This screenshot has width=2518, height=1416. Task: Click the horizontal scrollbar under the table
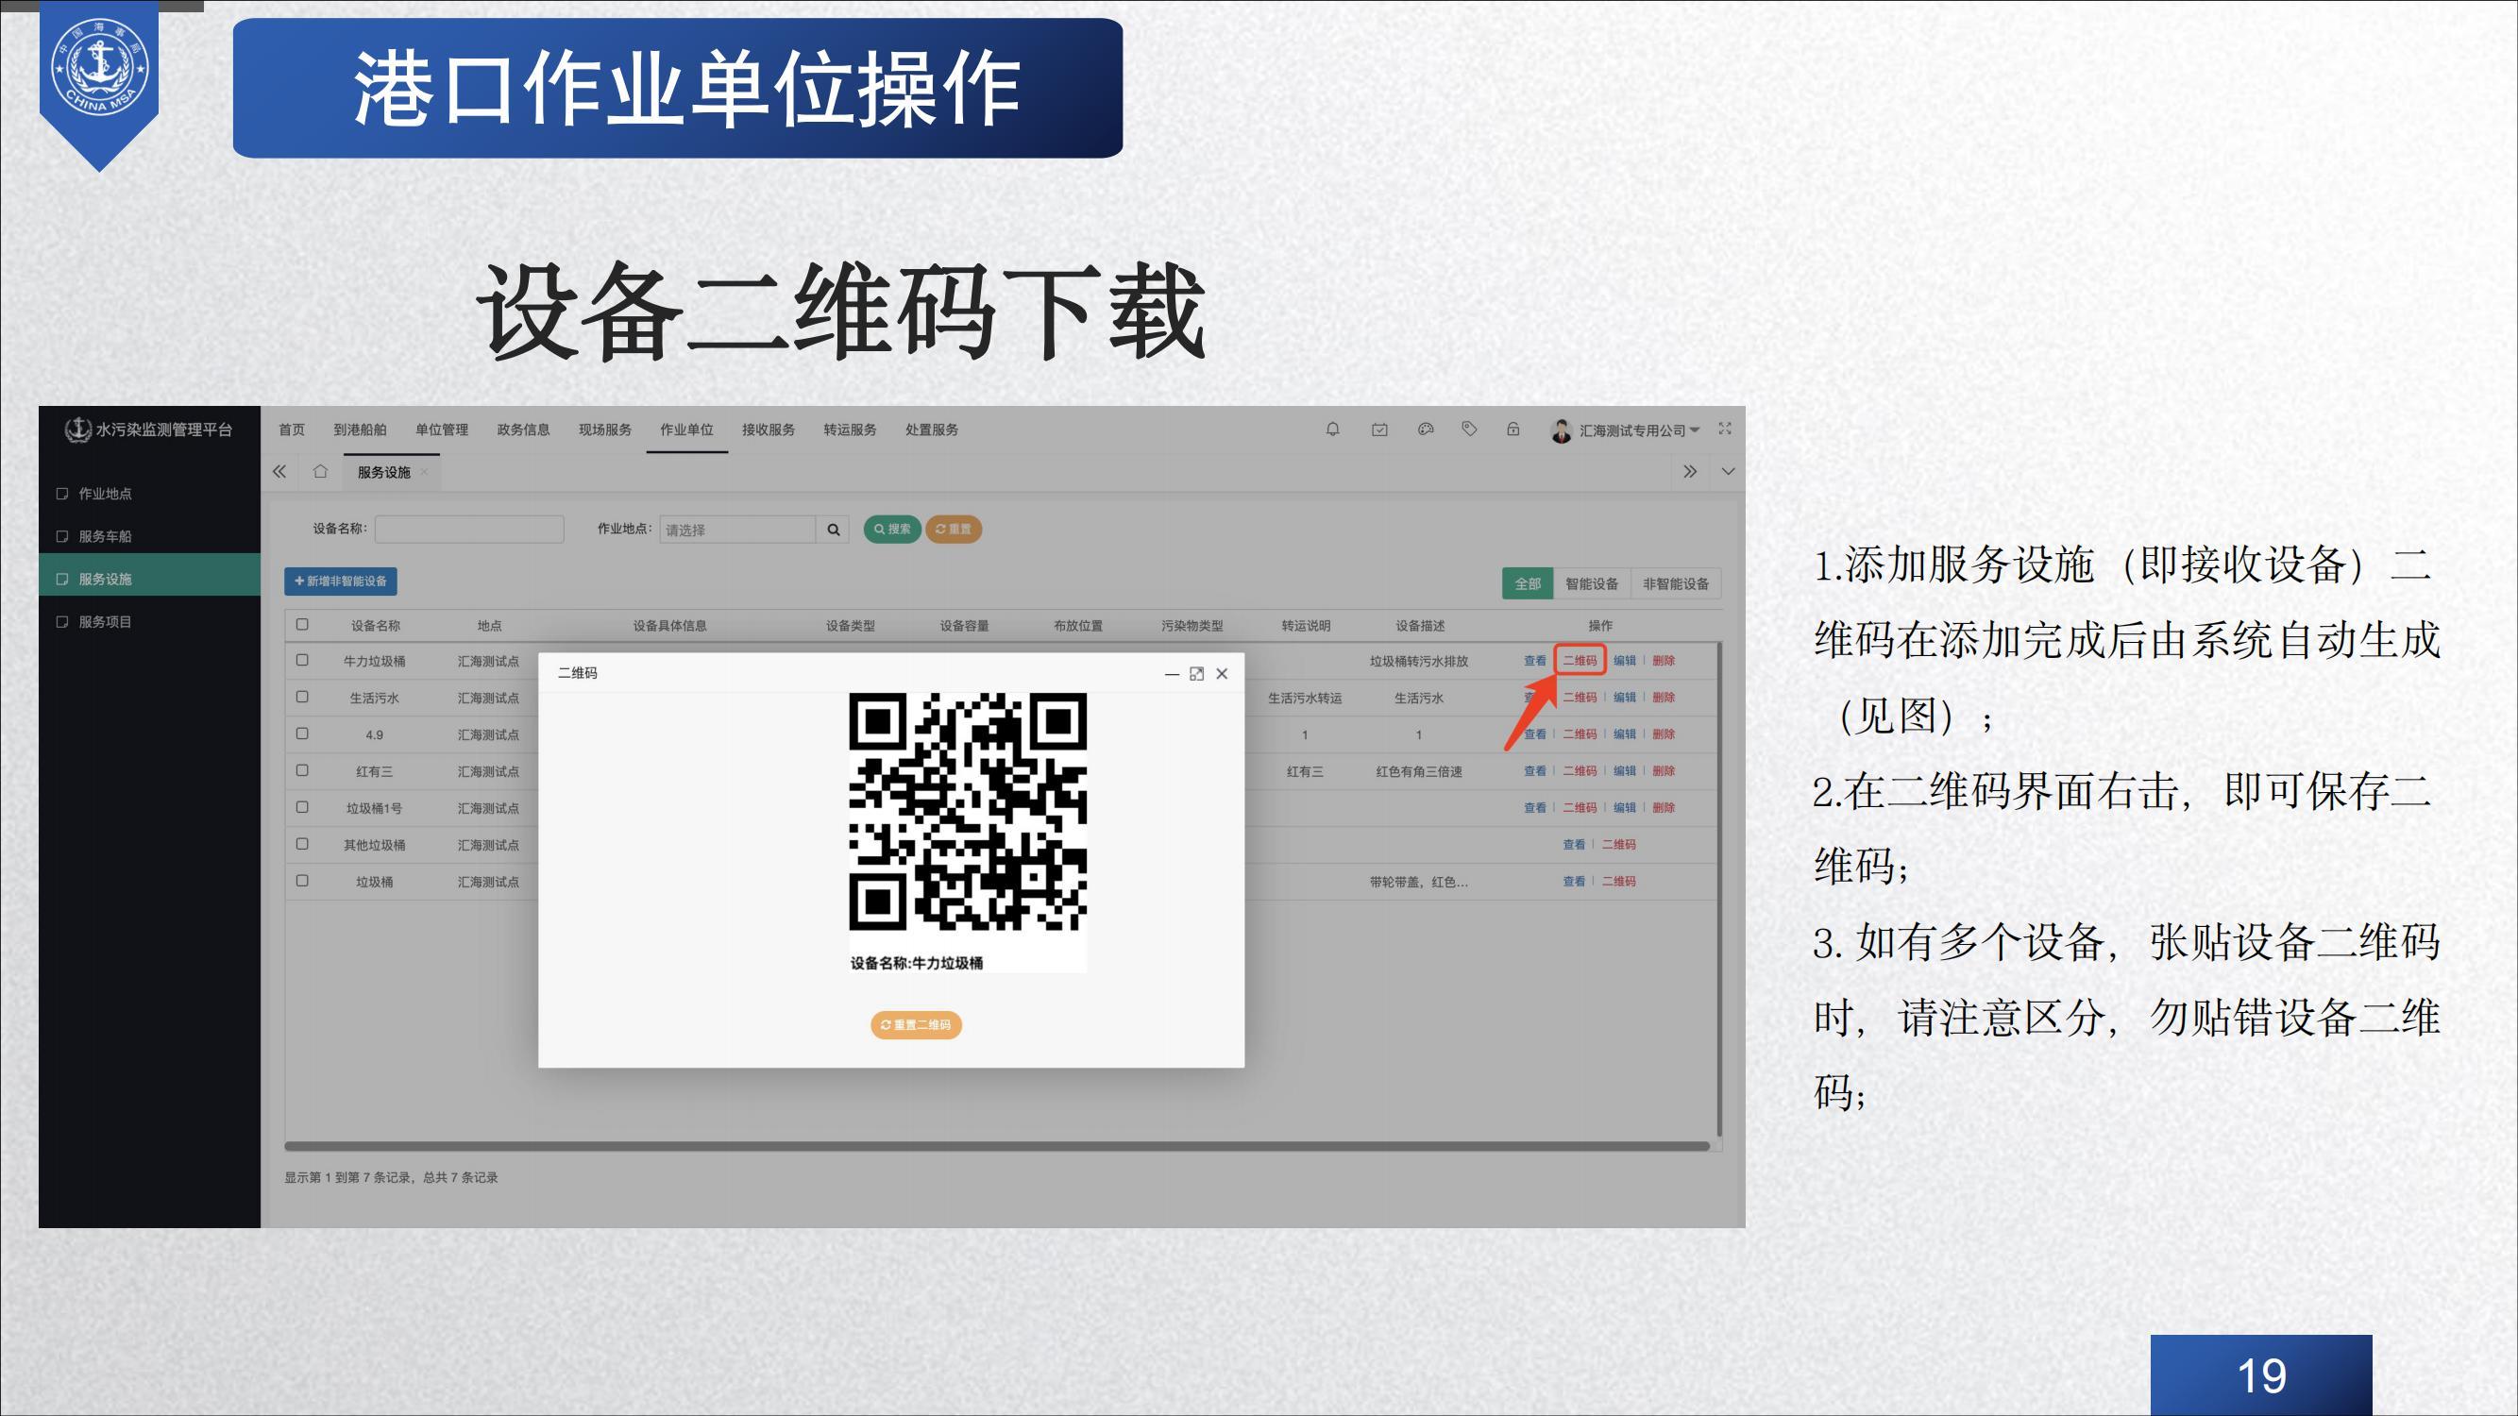997,1146
